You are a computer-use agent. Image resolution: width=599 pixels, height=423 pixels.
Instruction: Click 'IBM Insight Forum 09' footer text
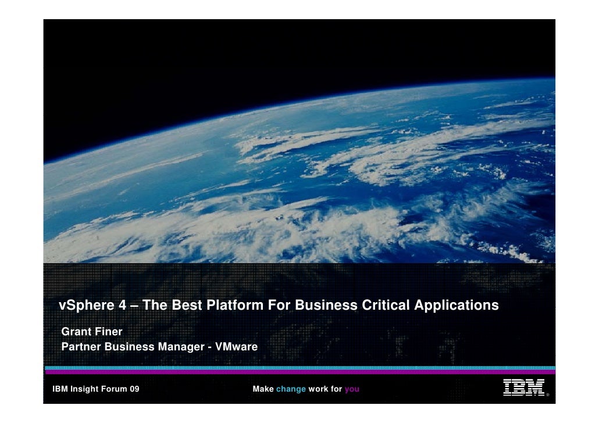pos(96,389)
